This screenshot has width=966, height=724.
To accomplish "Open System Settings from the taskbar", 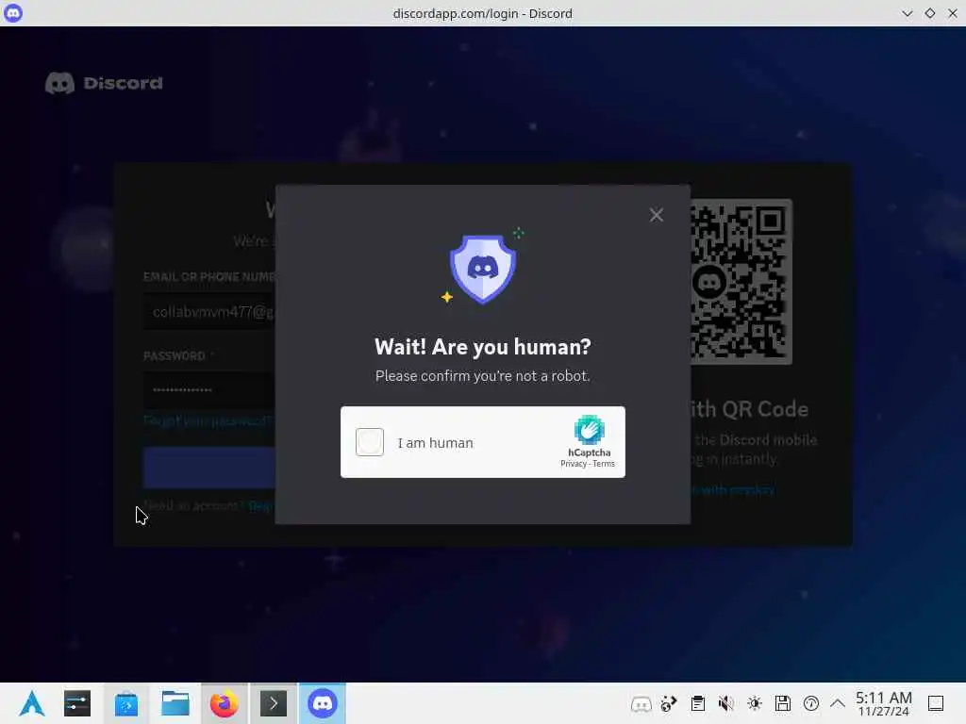I will click(77, 703).
